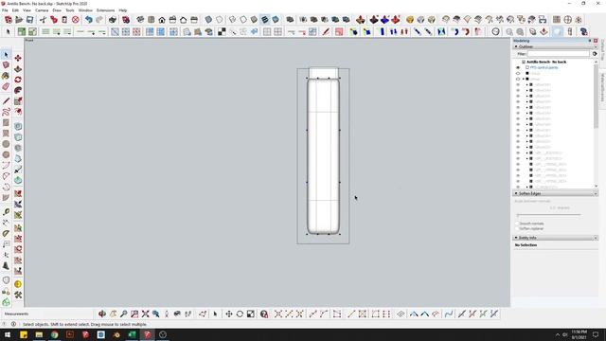
Task: Open the Edit menu
Action: 15,10
